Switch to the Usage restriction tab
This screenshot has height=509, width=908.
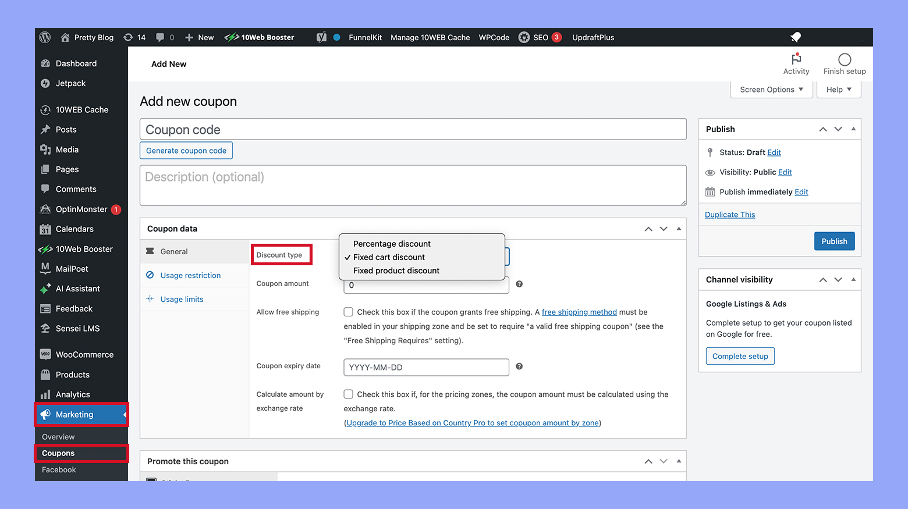point(190,275)
